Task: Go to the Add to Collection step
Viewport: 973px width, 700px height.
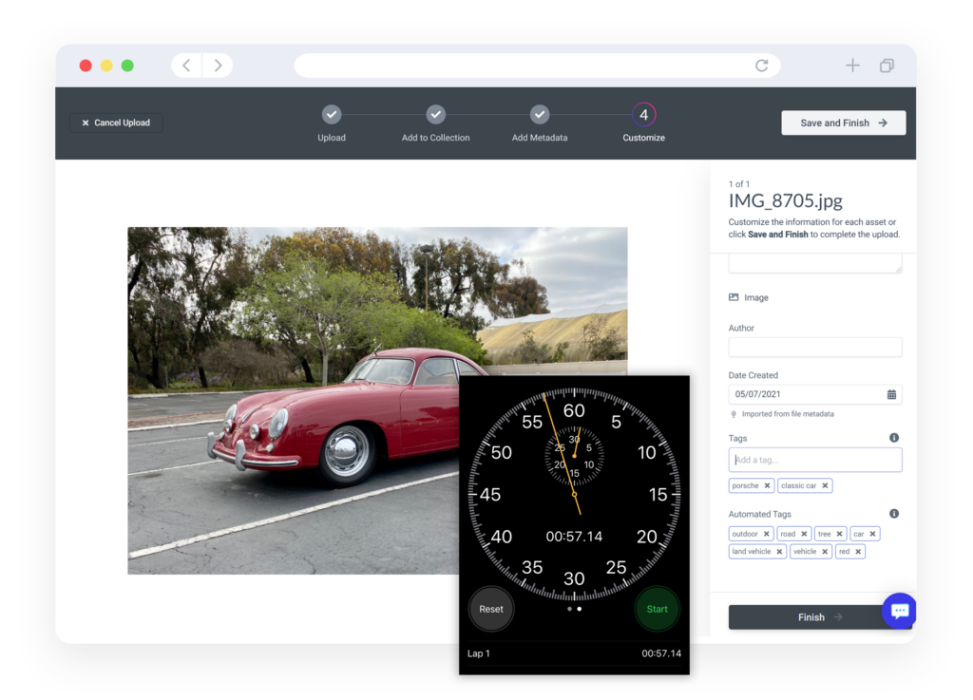Action: click(x=435, y=123)
